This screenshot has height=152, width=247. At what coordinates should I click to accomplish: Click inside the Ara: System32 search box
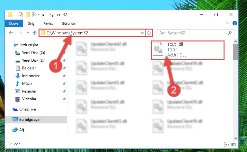tap(192, 33)
